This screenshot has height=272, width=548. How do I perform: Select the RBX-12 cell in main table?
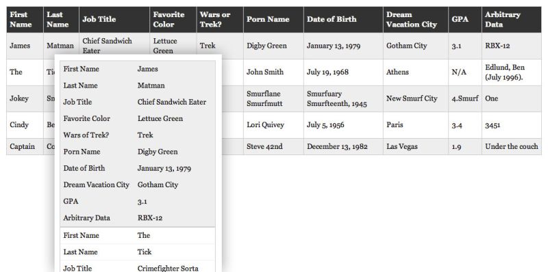pos(512,46)
